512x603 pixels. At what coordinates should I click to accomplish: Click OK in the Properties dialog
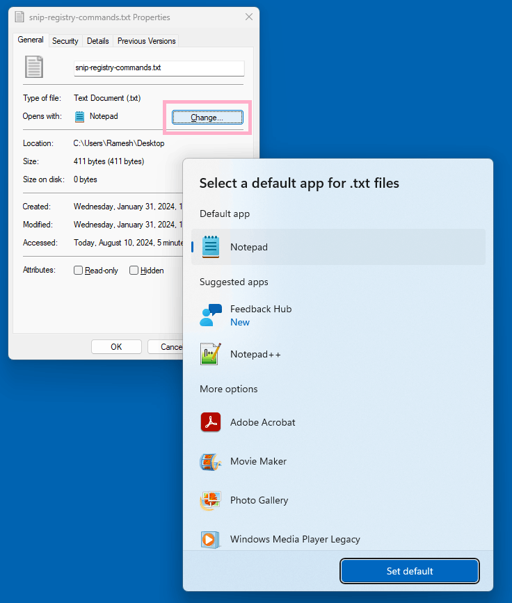click(116, 347)
